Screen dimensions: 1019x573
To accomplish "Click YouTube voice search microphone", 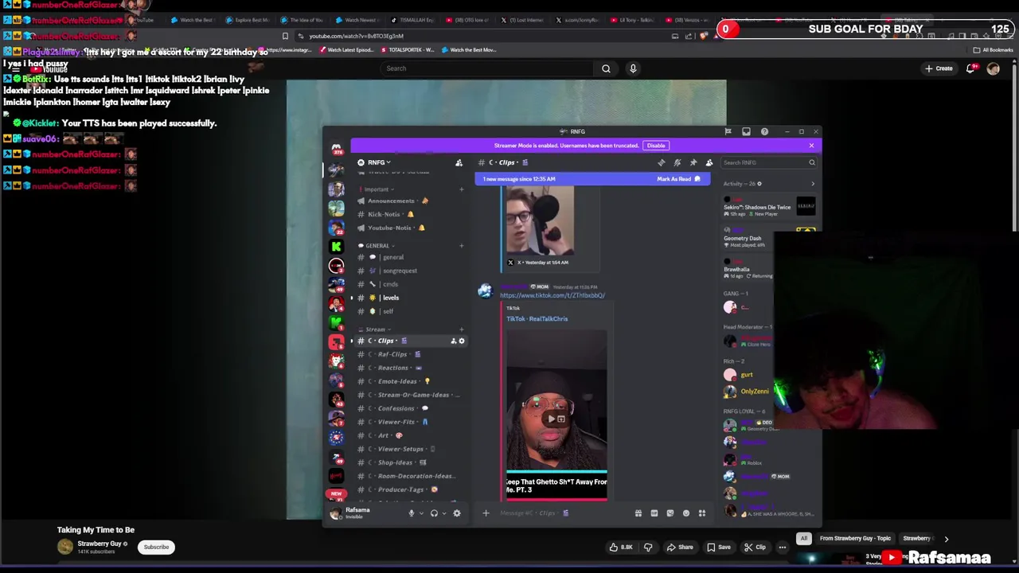I will click(633, 68).
